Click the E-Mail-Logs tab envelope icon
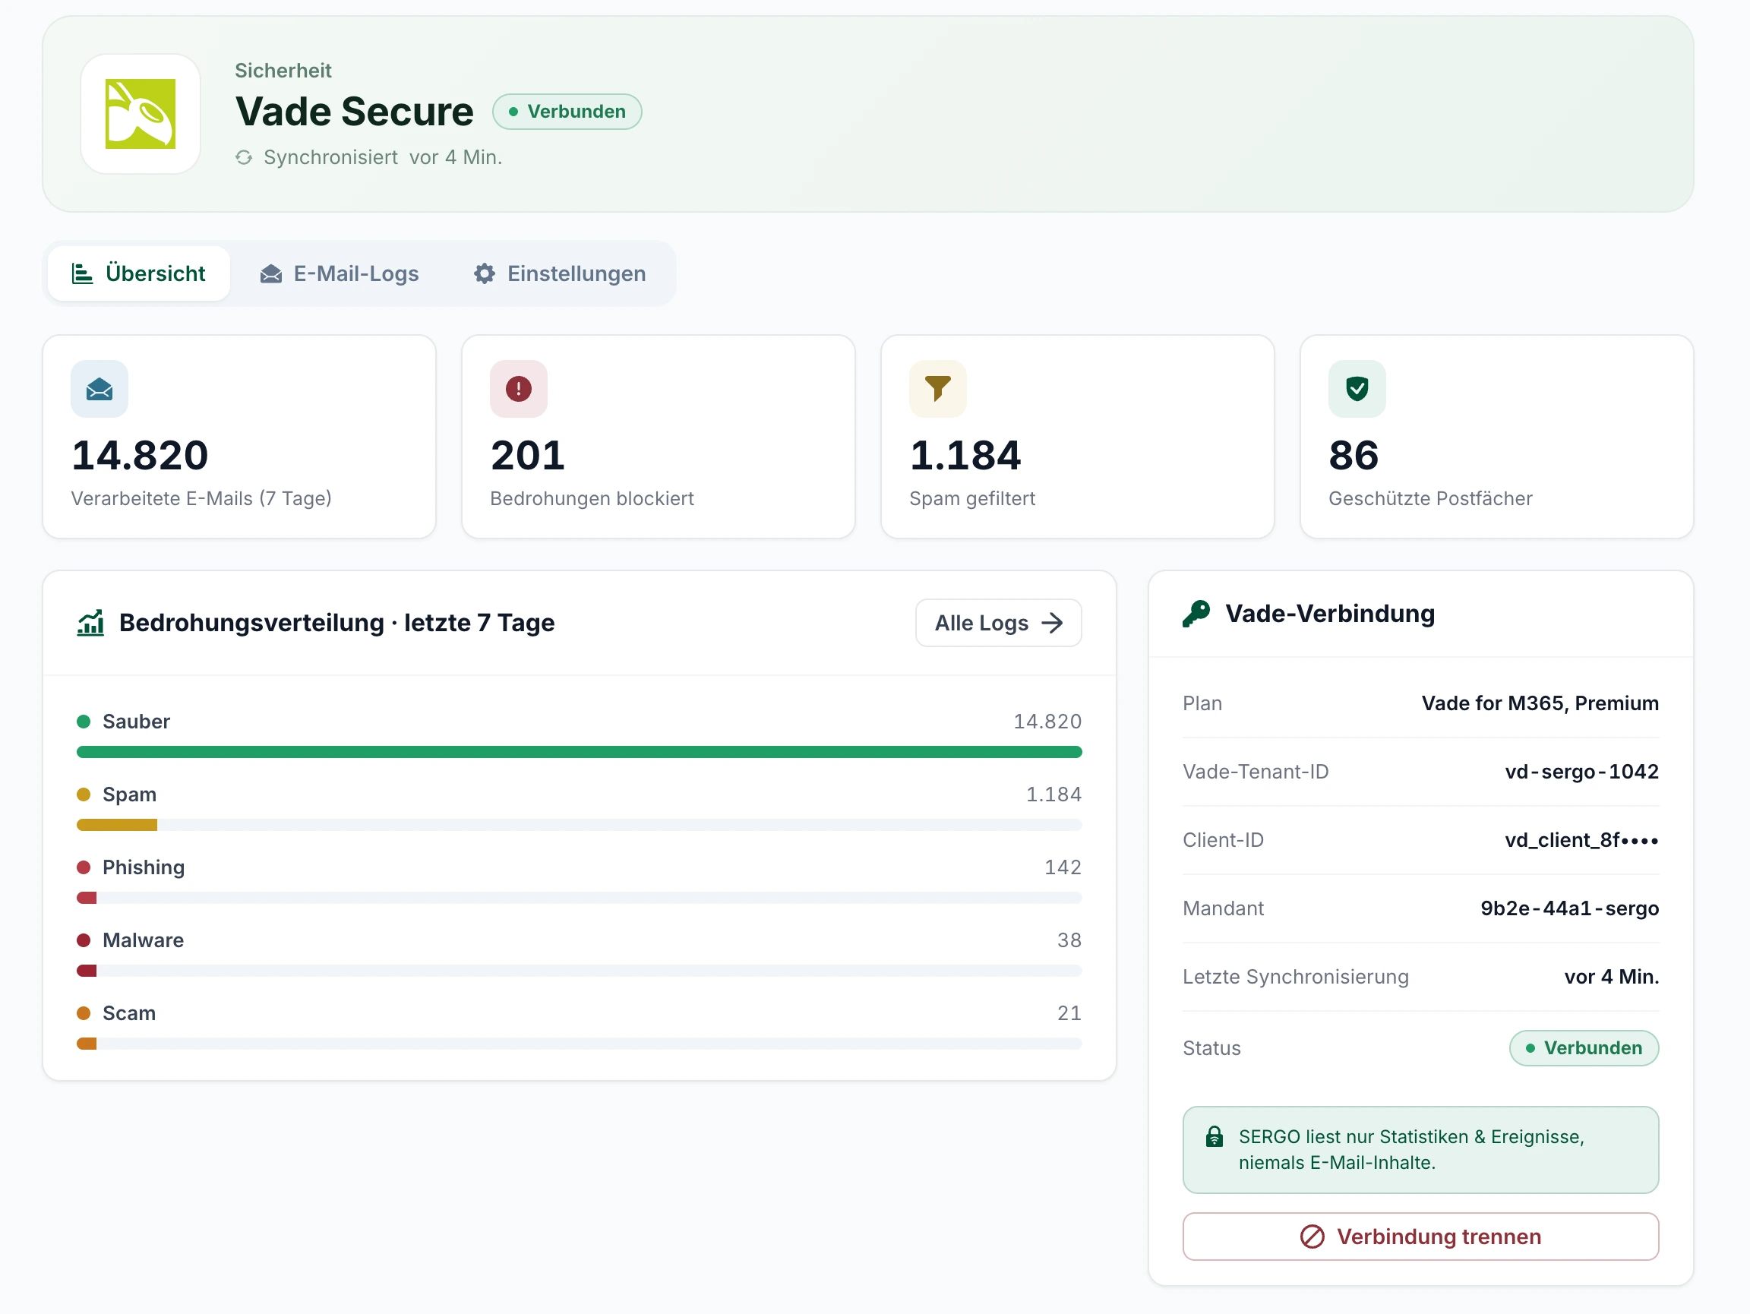 270,273
